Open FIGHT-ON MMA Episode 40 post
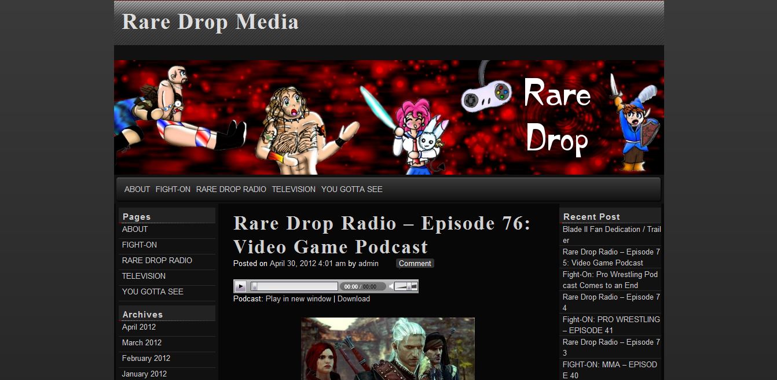Screen dimensions: 777x380 610,370
